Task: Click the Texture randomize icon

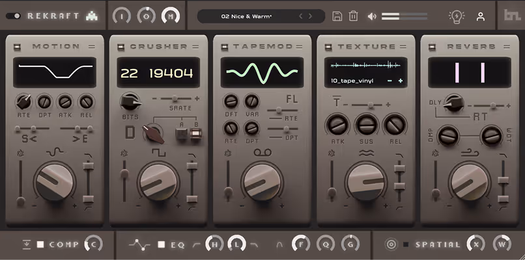Action: click(x=332, y=153)
